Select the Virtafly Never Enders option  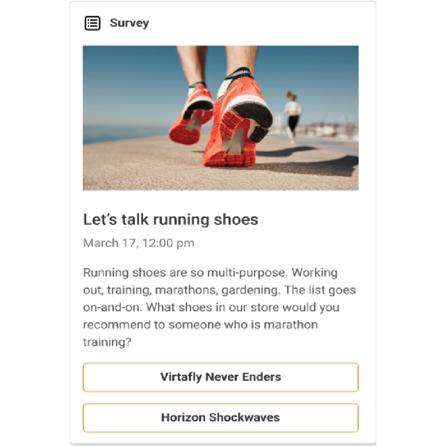pyautogui.click(x=221, y=377)
